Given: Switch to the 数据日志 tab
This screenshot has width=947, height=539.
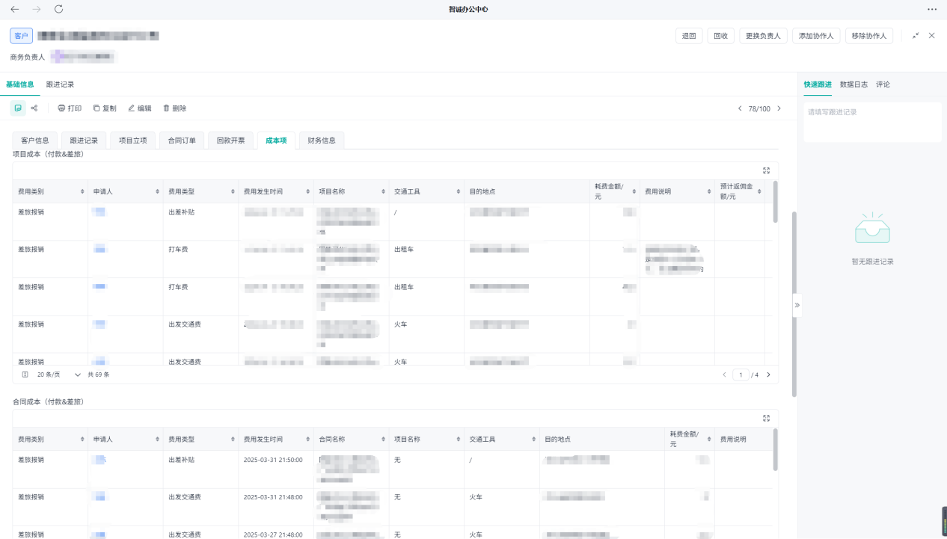Looking at the screenshot, I should (x=853, y=84).
